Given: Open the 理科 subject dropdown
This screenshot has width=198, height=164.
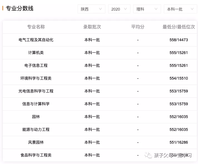Looking at the screenshot, I should tap(147, 9).
